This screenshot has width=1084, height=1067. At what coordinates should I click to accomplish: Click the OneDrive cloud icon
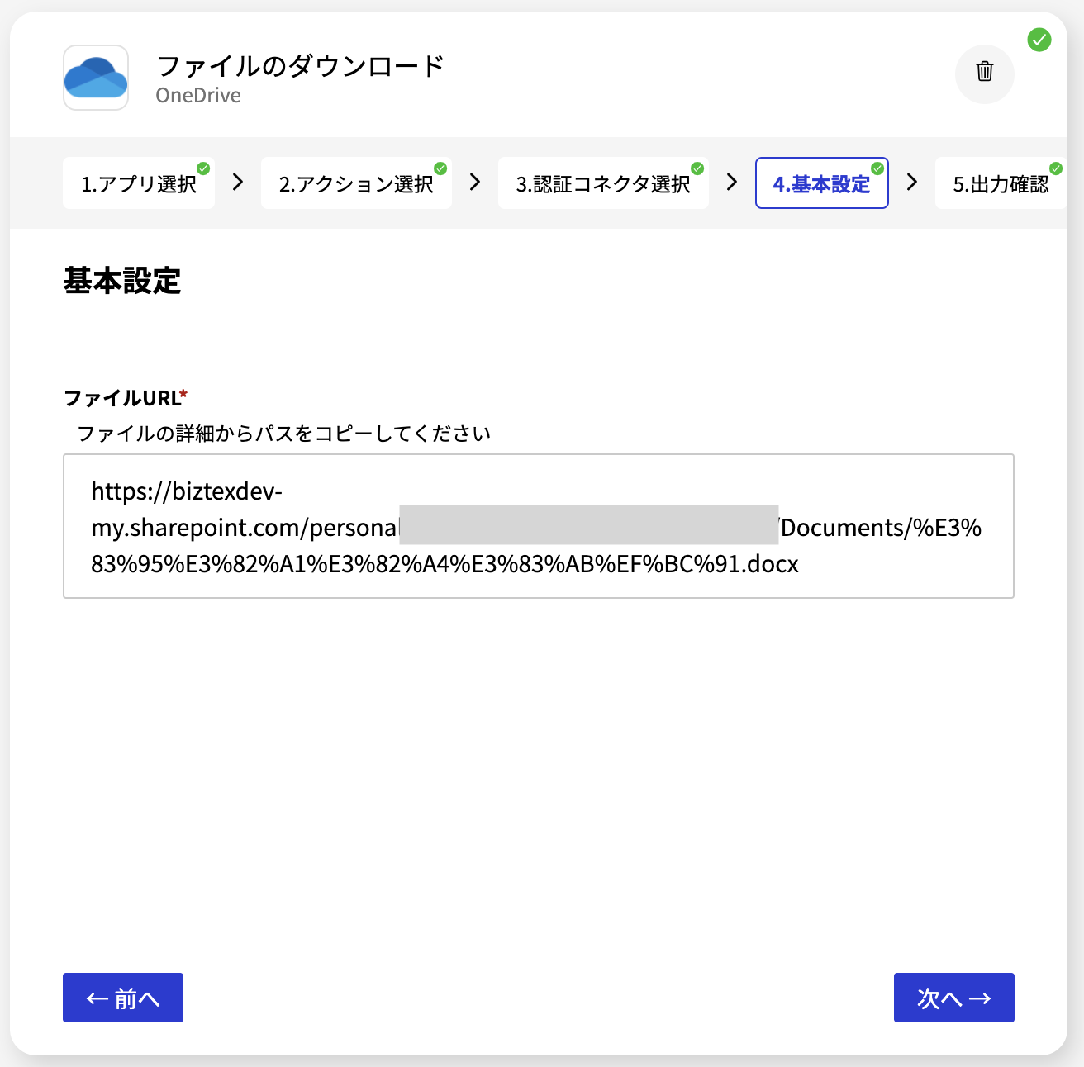tap(95, 77)
